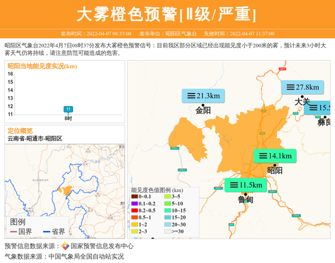335x263 pixels.
Task: Click the 11.5km visibility value
Action: pyautogui.click(x=251, y=185)
